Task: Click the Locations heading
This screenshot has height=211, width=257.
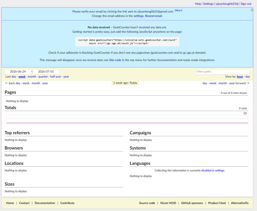Action: (x=14, y=163)
